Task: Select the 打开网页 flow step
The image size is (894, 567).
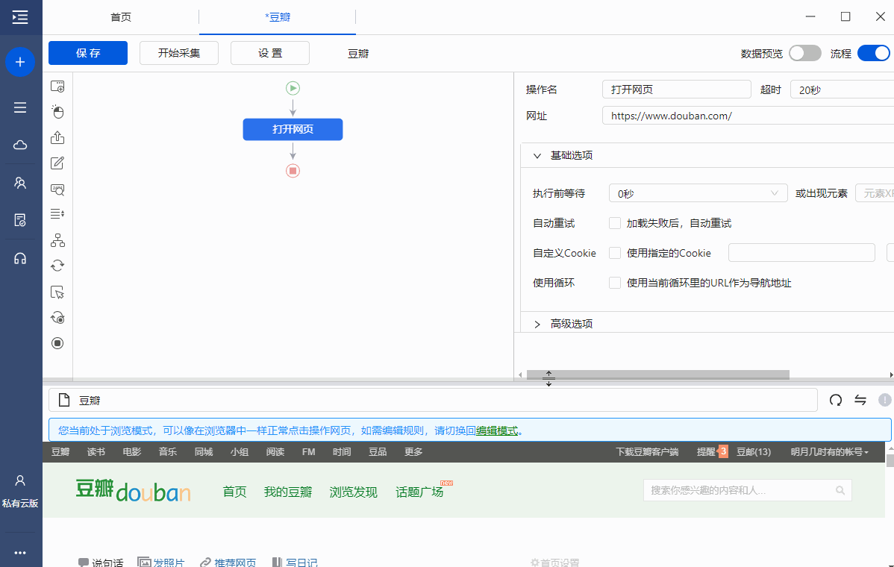Action: 293,129
